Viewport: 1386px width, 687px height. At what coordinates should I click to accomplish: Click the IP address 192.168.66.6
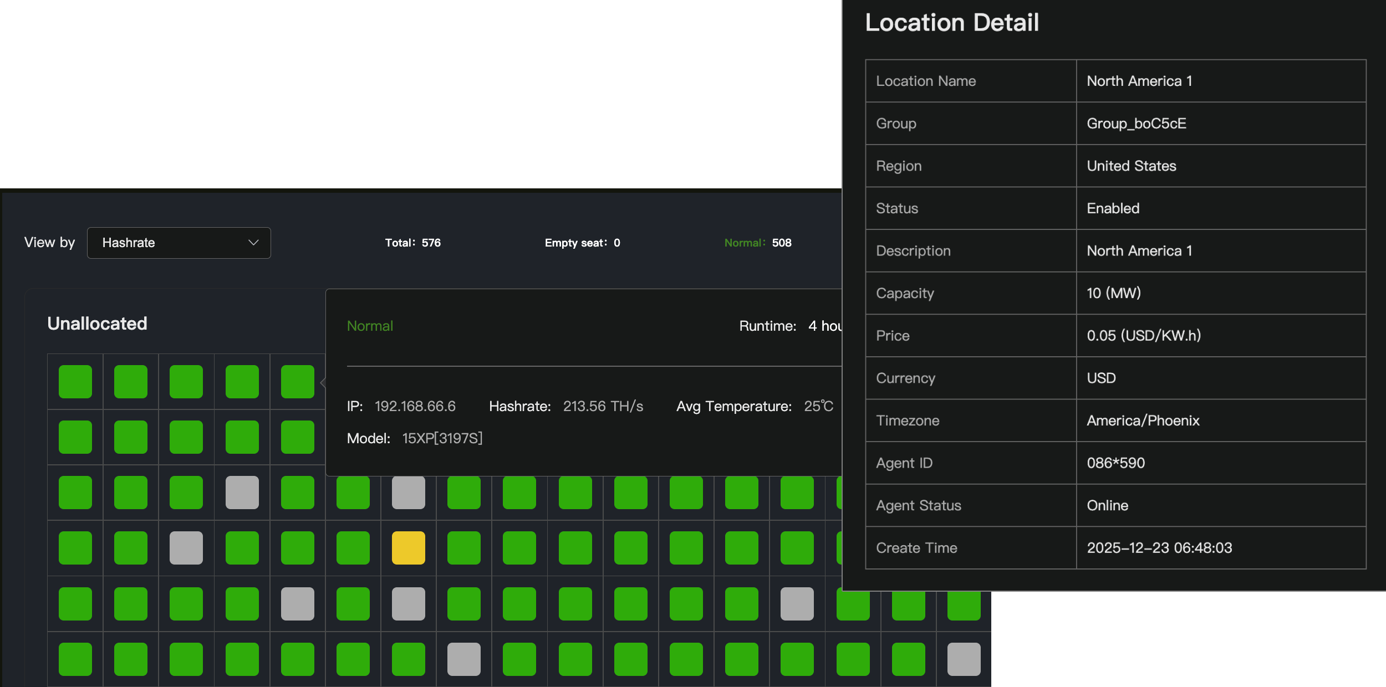click(415, 406)
